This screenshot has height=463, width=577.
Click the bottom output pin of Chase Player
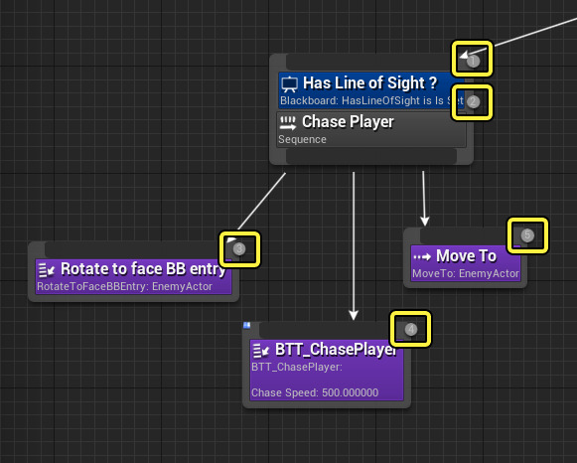click(x=371, y=157)
